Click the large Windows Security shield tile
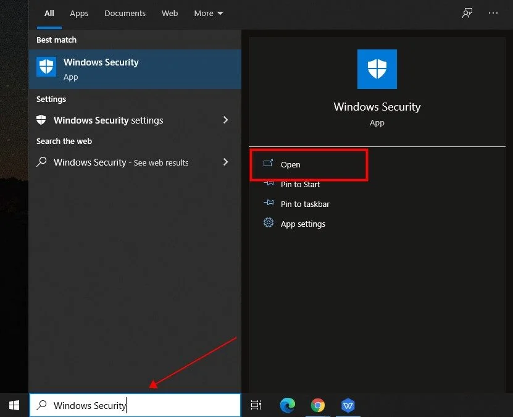Viewport: 513px width, 417px height. click(377, 69)
